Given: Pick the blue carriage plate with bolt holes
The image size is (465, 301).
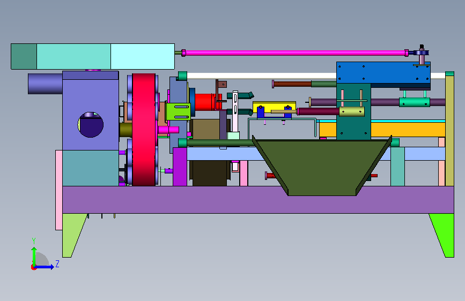Looking at the screenshot, I should point(383,73).
